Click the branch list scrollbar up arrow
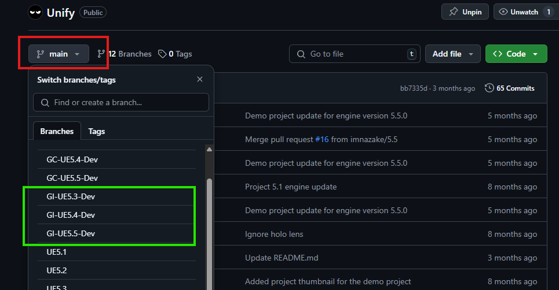This screenshot has height=290, width=559. coord(209,149)
